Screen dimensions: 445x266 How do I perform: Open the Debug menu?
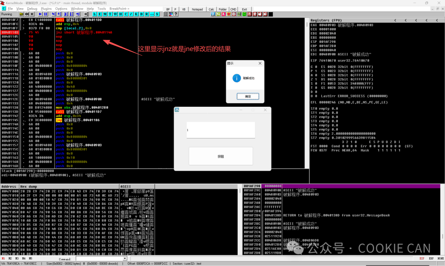click(x=32, y=9)
